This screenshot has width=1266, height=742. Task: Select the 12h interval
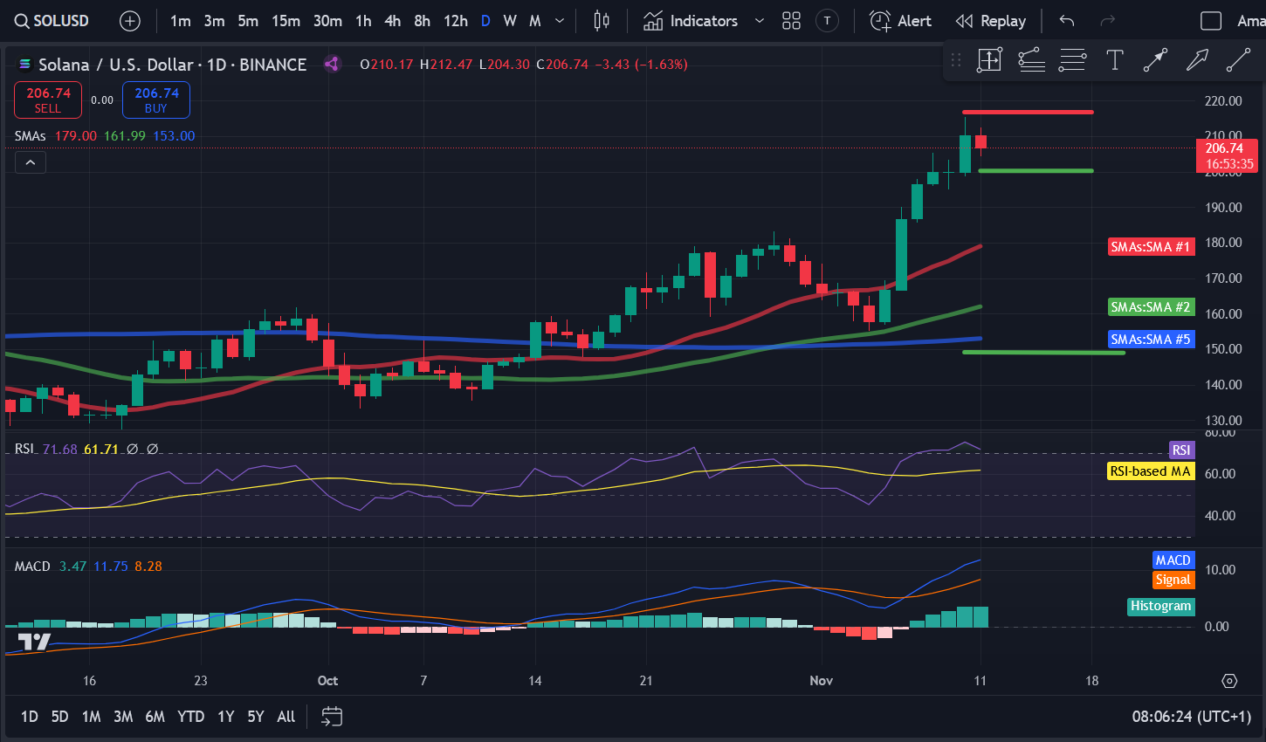455,21
